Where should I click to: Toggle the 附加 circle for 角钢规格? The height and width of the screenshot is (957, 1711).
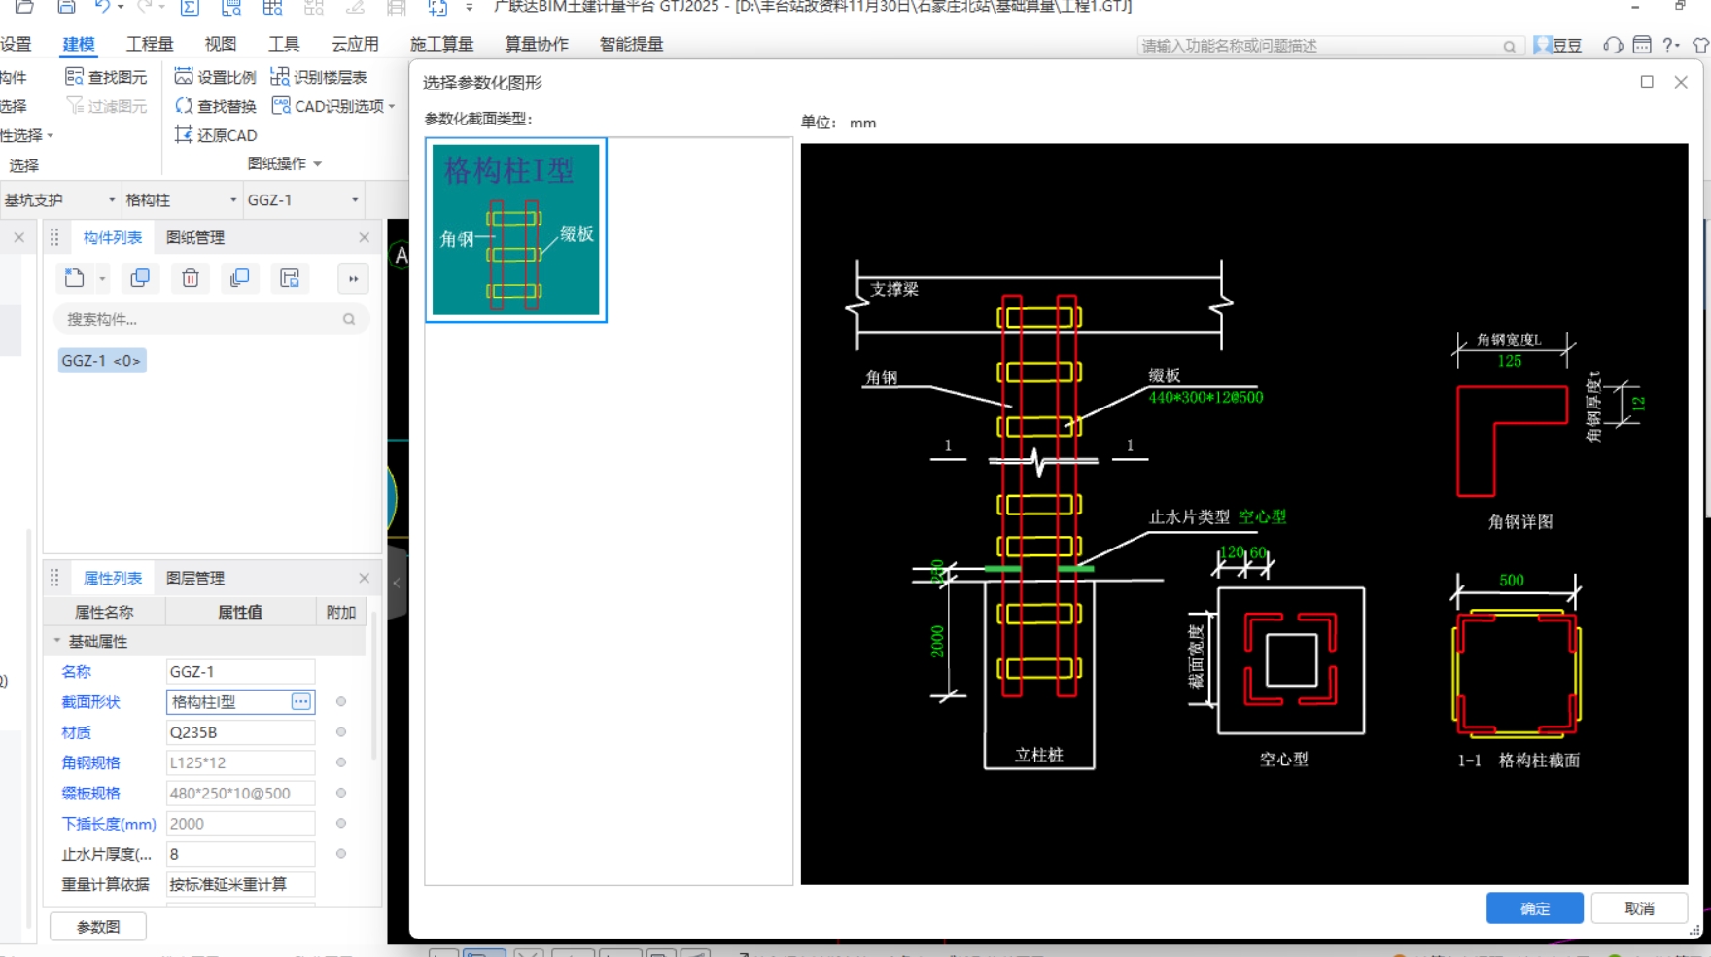(341, 762)
